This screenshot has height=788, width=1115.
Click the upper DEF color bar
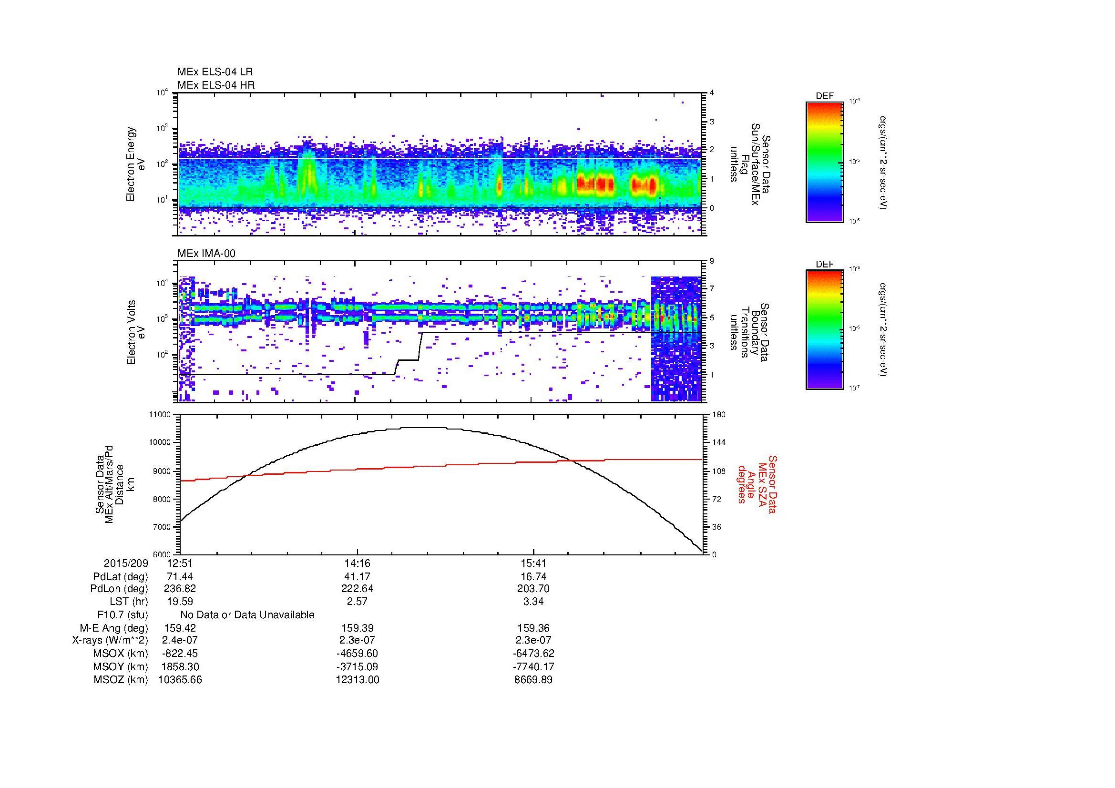pos(825,162)
